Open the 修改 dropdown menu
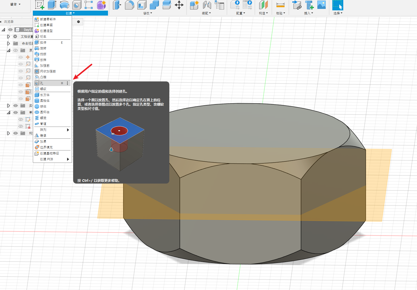 (147, 13)
